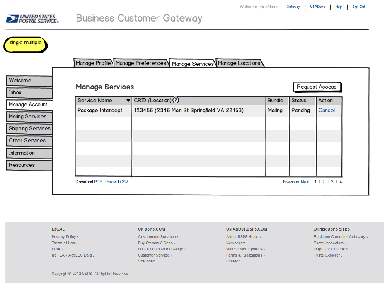The height and width of the screenshot is (286, 387).
Task: Click the single multiple yellow note
Action: 25,44
